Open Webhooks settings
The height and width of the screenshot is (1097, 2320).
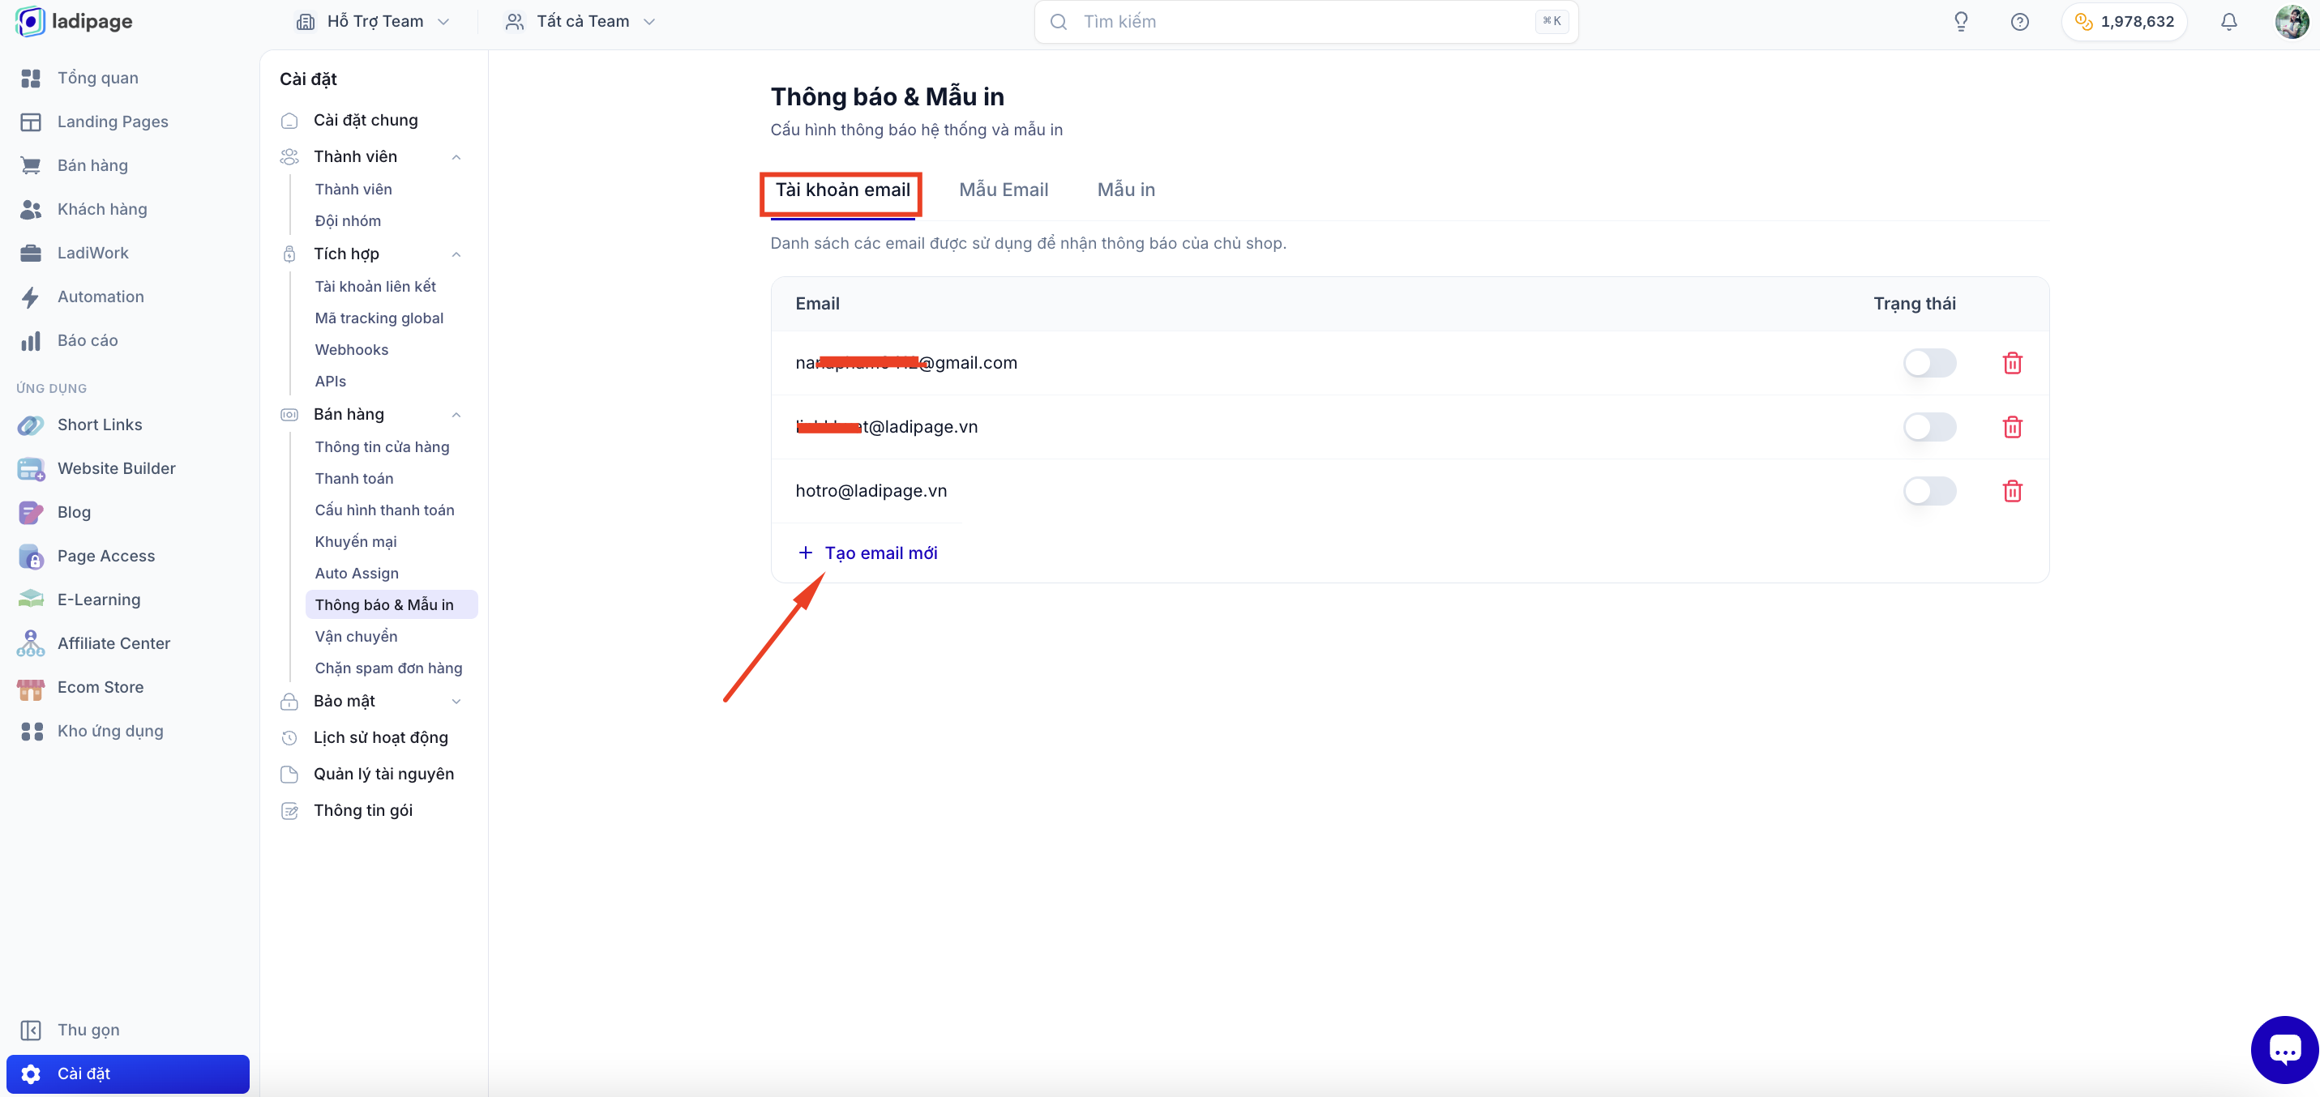[x=351, y=350]
